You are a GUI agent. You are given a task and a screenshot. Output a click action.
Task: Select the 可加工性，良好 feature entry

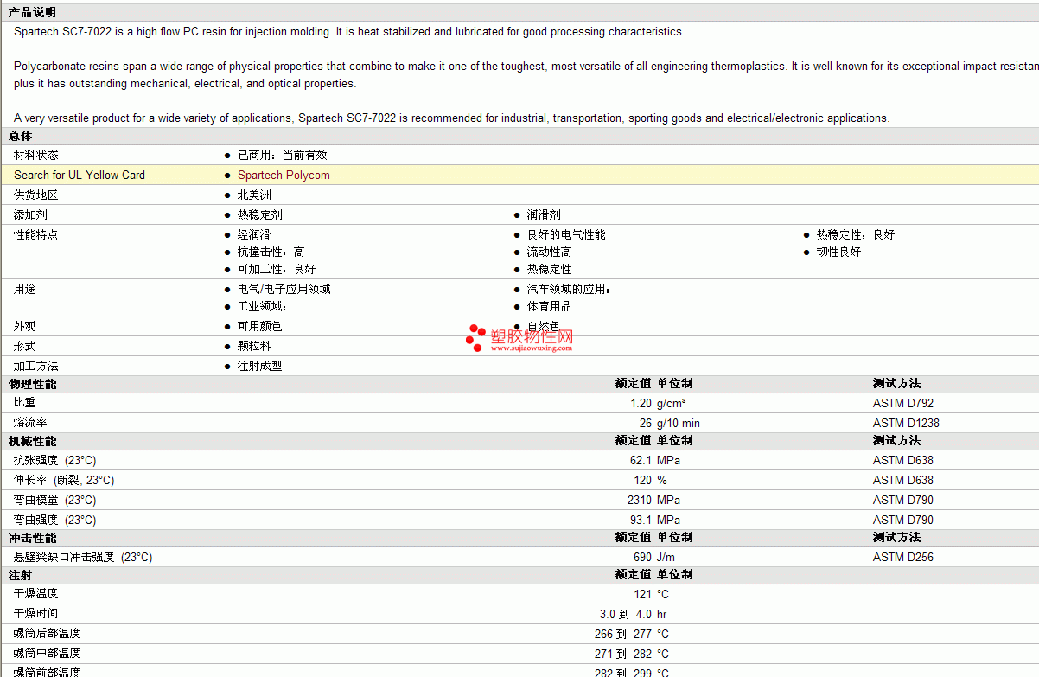277,269
